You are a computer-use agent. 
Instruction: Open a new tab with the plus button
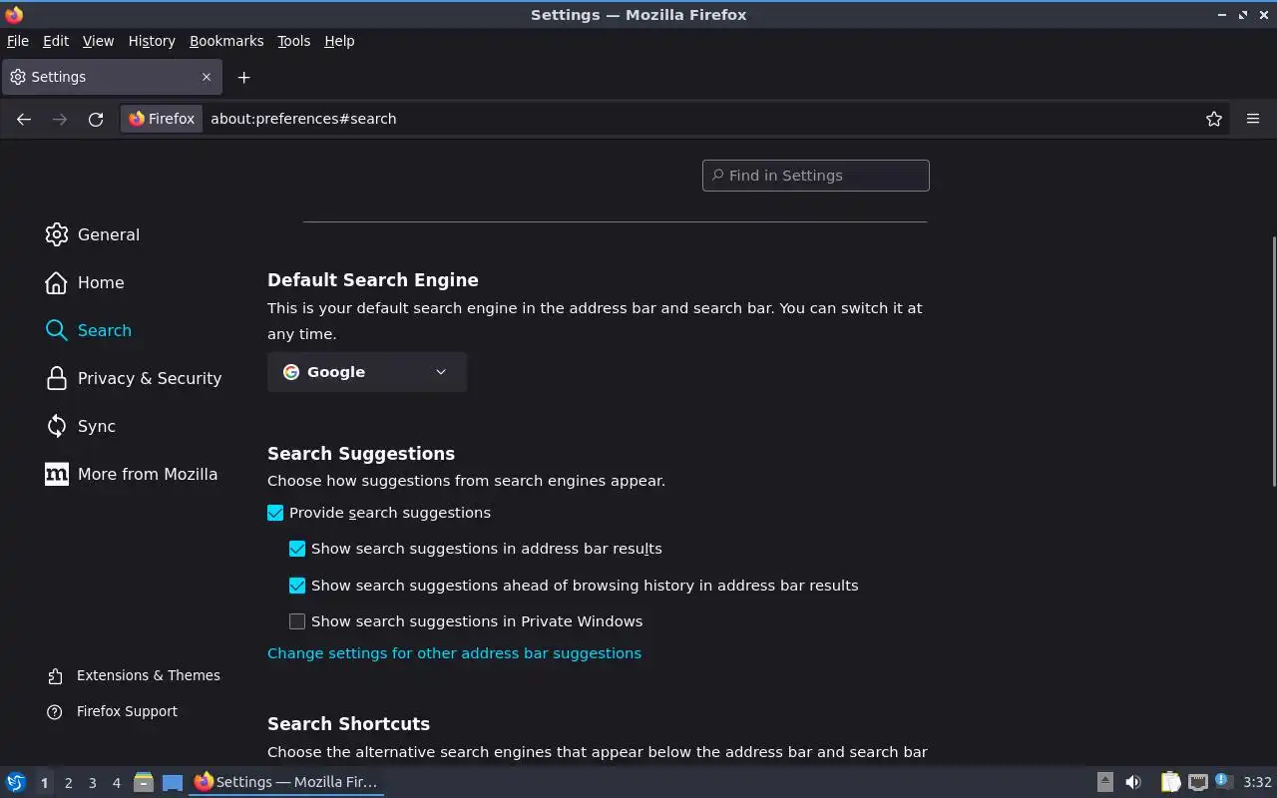coord(243,77)
